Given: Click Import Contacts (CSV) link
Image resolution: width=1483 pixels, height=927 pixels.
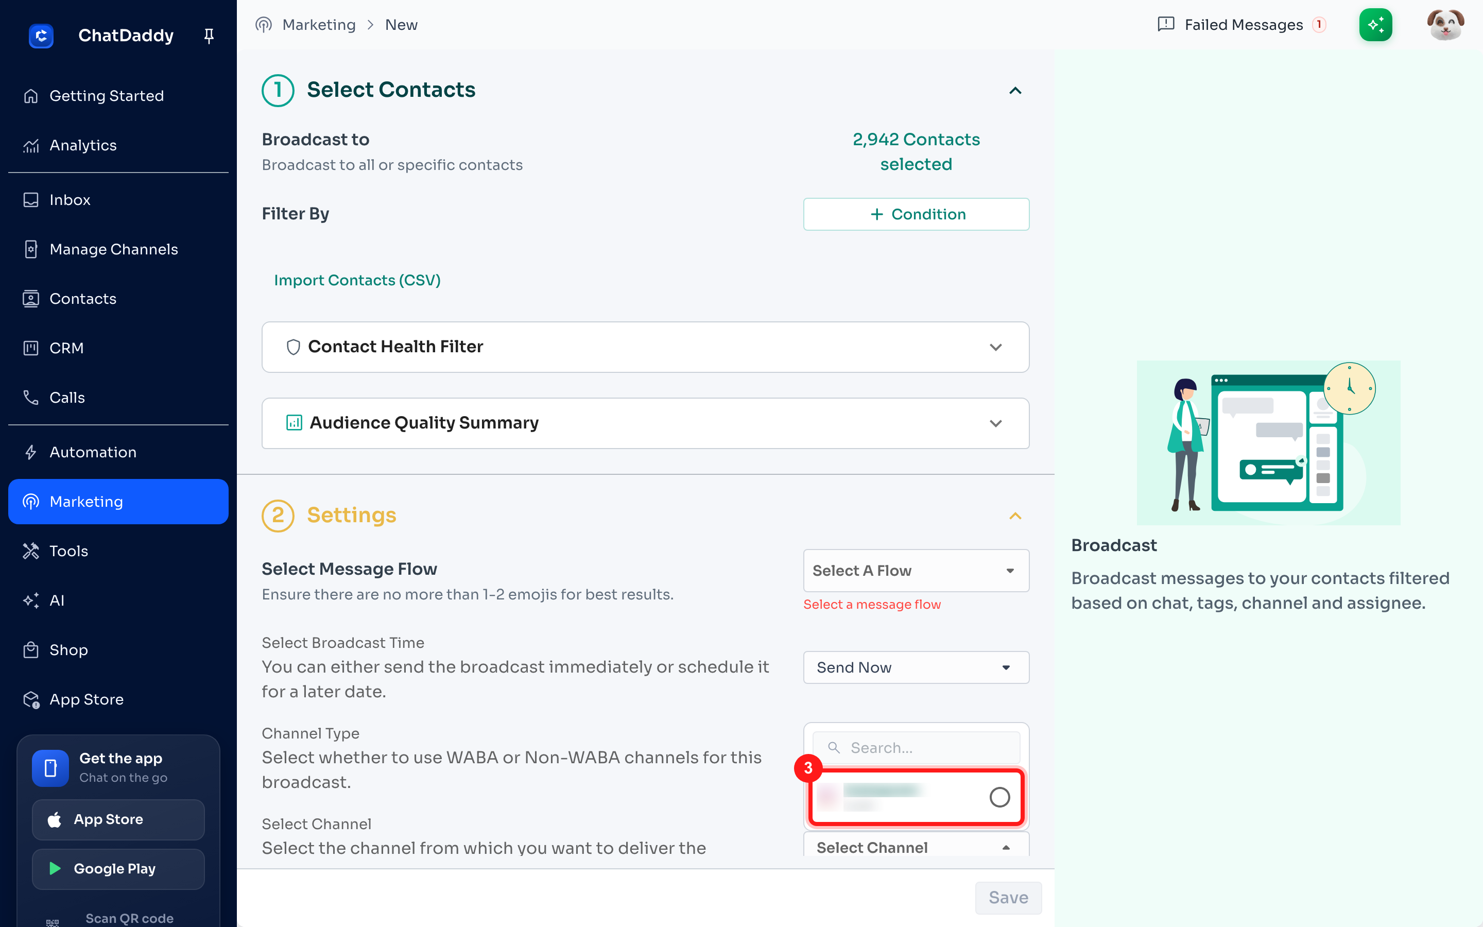Looking at the screenshot, I should point(357,280).
